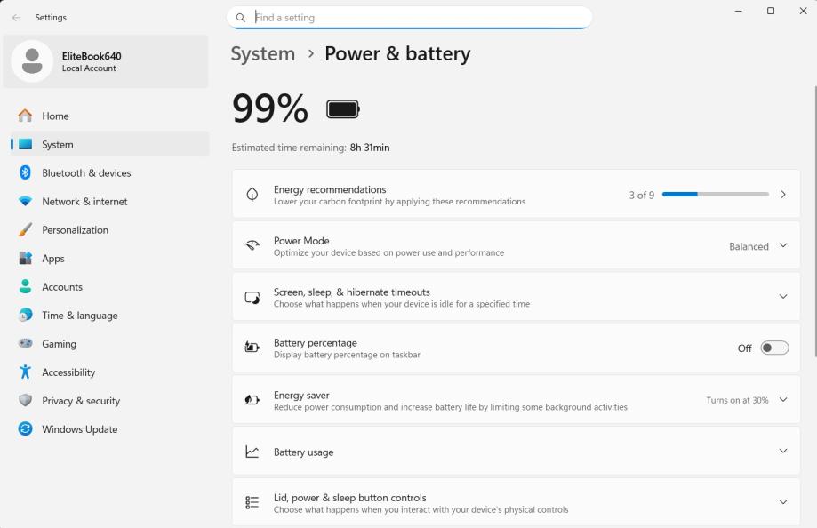
Task: Click the back arrow icon
Action: (x=16, y=18)
